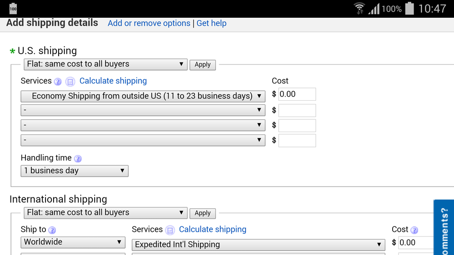
Task: Click Apply button in U.S. shipping
Action: pyautogui.click(x=202, y=64)
